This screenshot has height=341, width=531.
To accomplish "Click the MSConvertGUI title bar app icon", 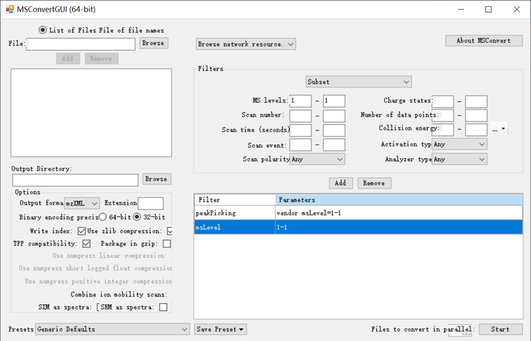I will coord(10,10).
